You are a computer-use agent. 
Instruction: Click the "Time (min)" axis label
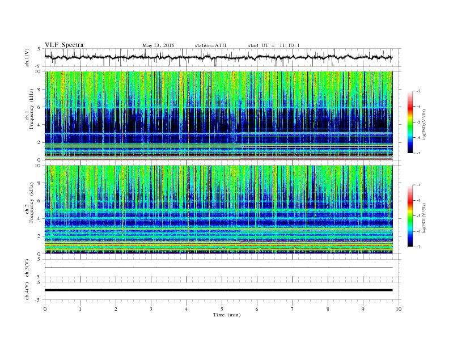[227, 315]
